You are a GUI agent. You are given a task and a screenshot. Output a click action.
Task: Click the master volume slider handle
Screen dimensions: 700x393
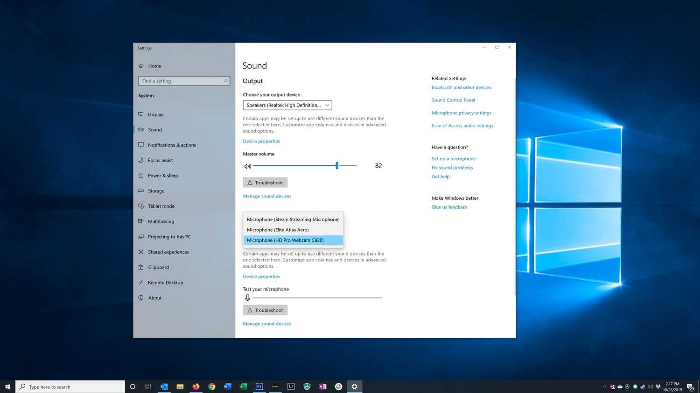click(x=337, y=166)
